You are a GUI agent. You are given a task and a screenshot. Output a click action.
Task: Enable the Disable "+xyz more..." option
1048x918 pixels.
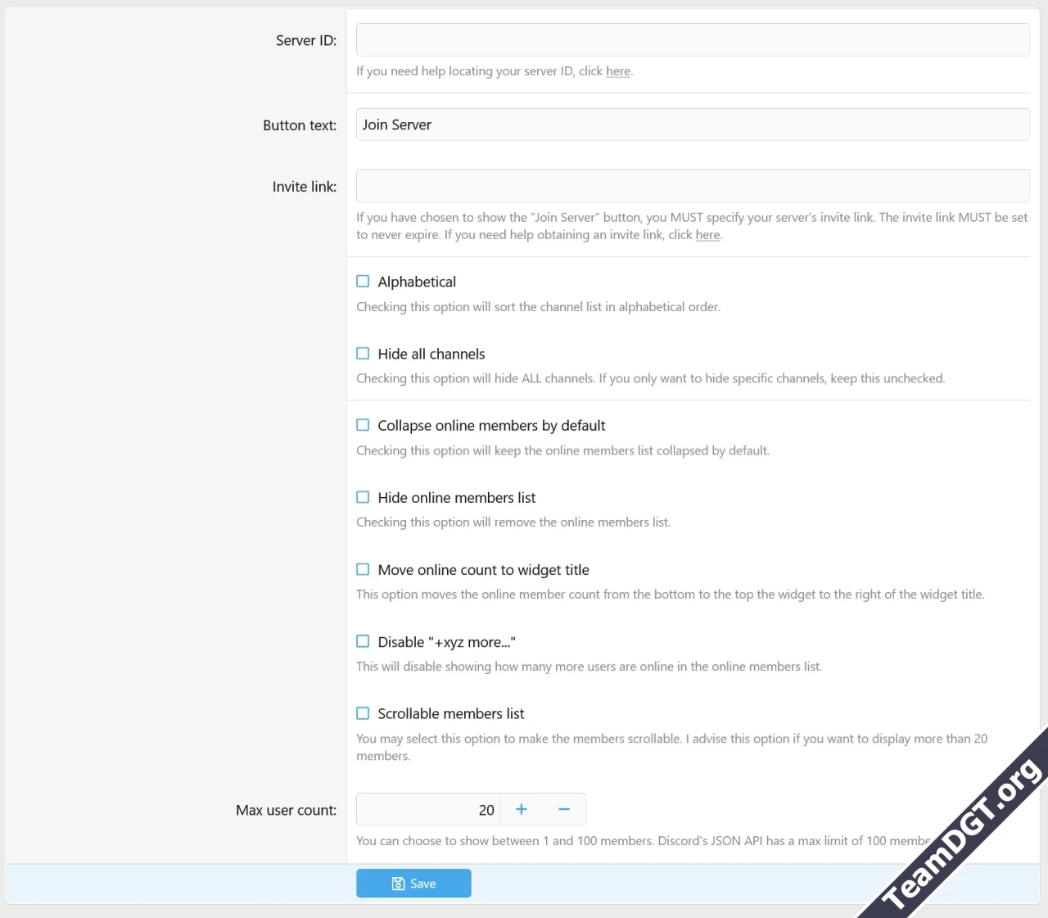363,641
